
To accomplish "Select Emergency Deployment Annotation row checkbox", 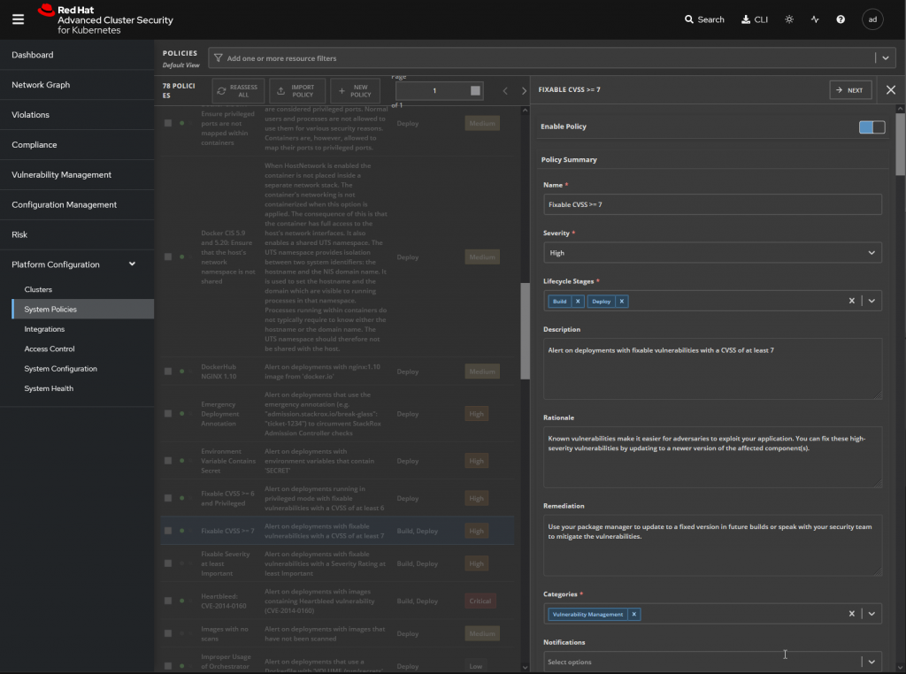I will 167,414.
